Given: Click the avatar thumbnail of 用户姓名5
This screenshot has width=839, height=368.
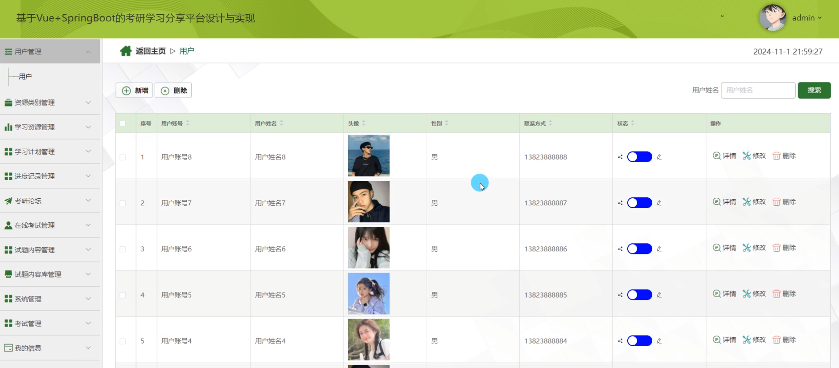Looking at the screenshot, I should click(369, 294).
